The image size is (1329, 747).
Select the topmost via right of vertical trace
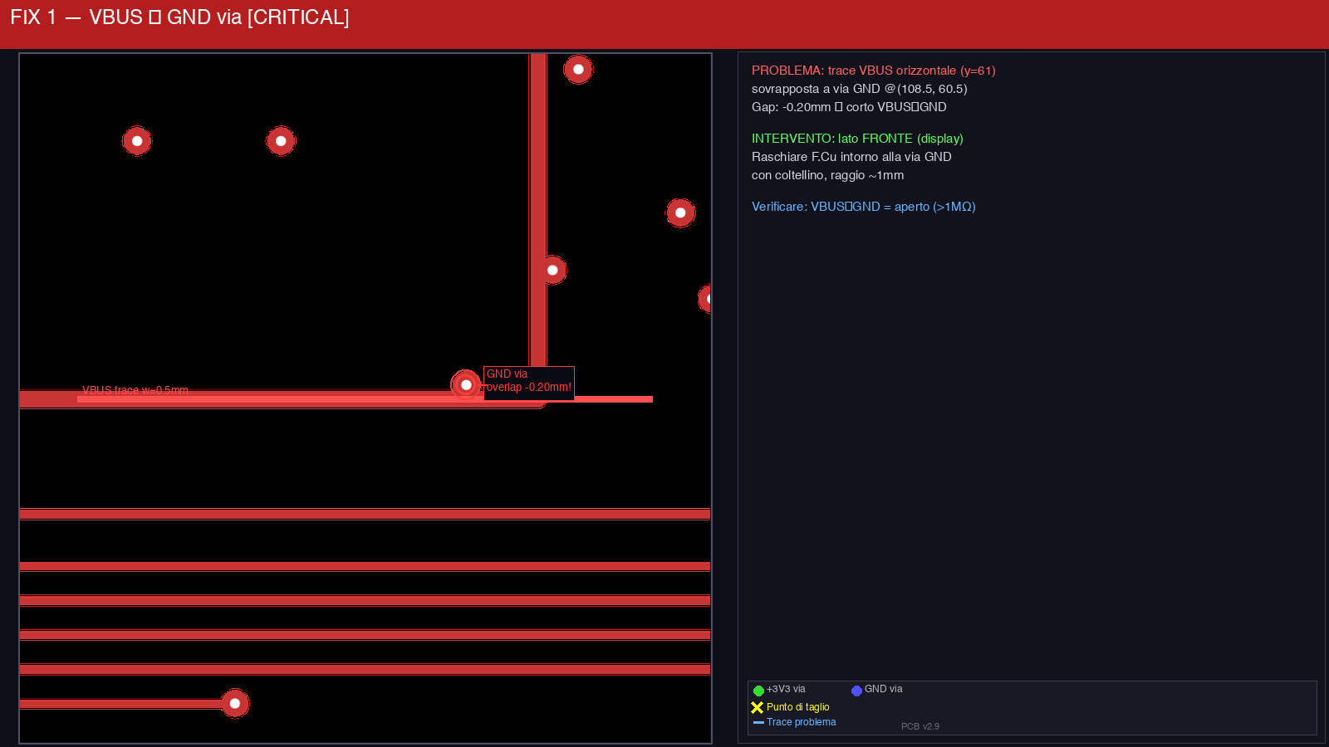[x=578, y=70]
